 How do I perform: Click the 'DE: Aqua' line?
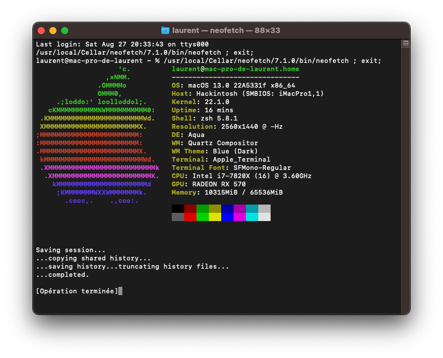pyautogui.click(x=188, y=135)
